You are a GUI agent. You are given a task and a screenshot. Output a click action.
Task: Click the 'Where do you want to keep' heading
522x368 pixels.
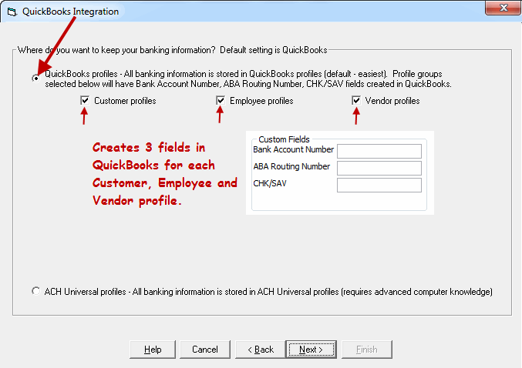click(173, 50)
